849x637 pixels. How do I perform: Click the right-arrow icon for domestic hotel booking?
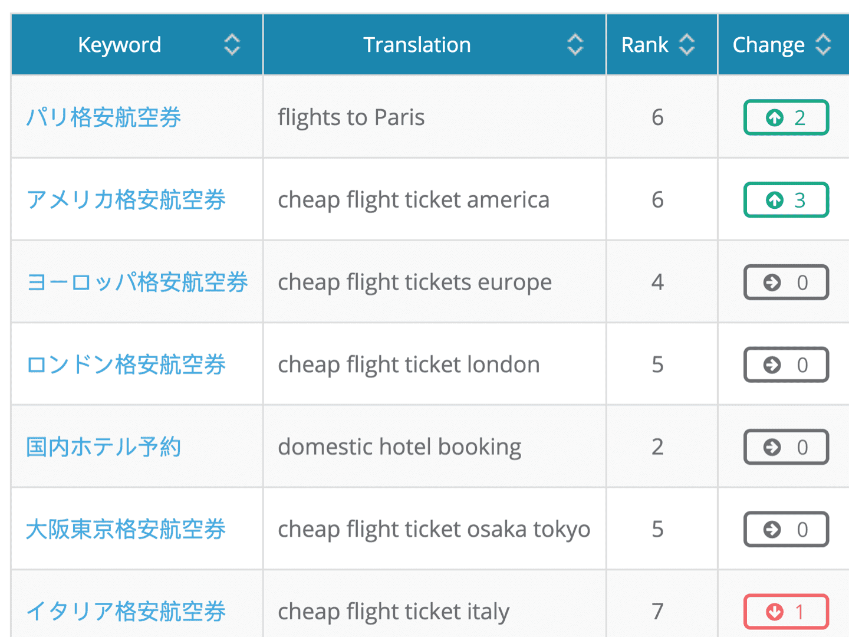[772, 447]
